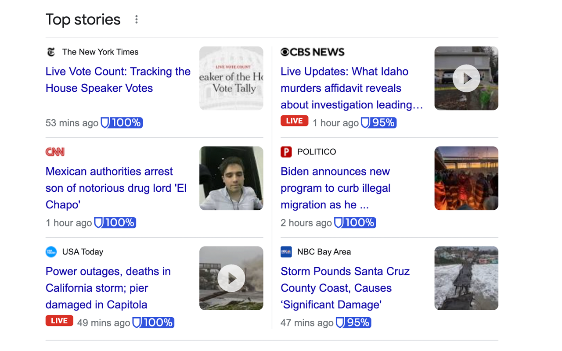Click the Politico red P icon
The height and width of the screenshot is (351, 562).
286,152
